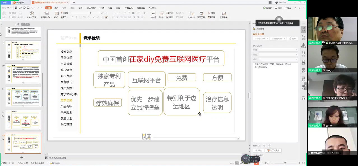Click the 选择窗格 ribbon icon

[x=223, y=13]
